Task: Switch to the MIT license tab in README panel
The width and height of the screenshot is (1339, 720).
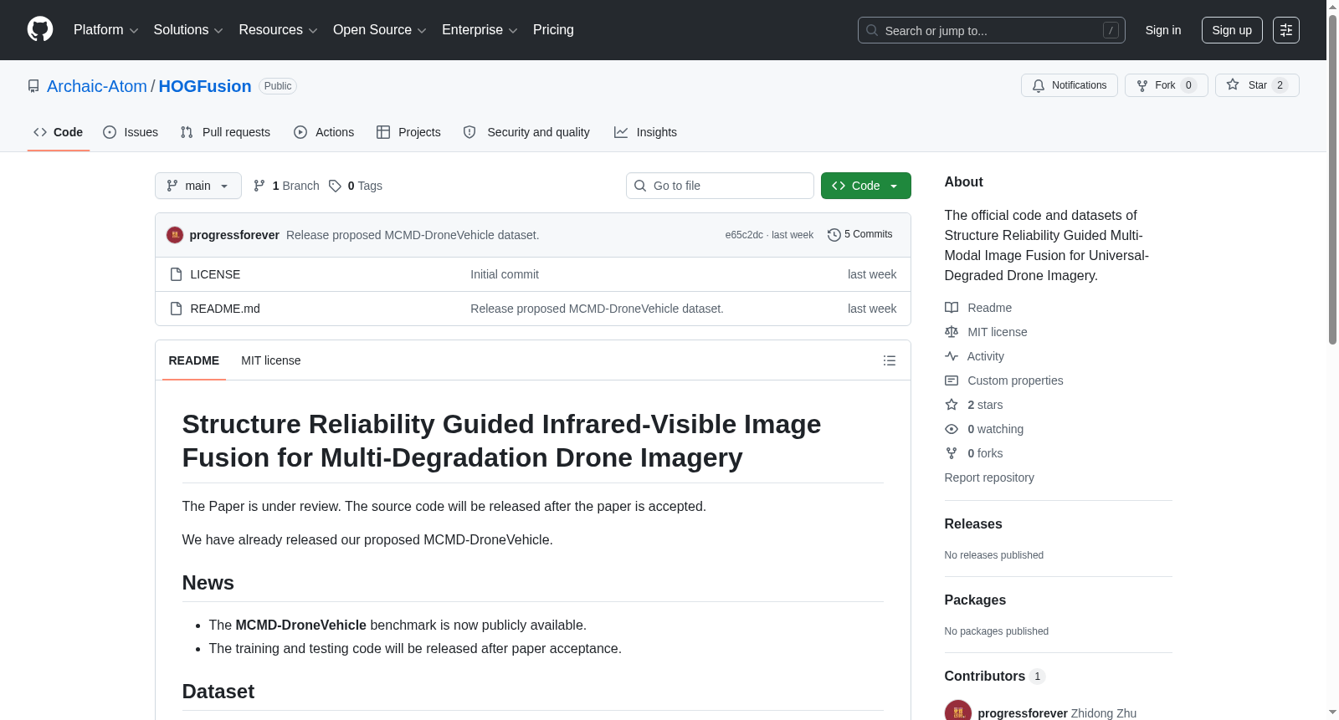Action: coord(271,360)
